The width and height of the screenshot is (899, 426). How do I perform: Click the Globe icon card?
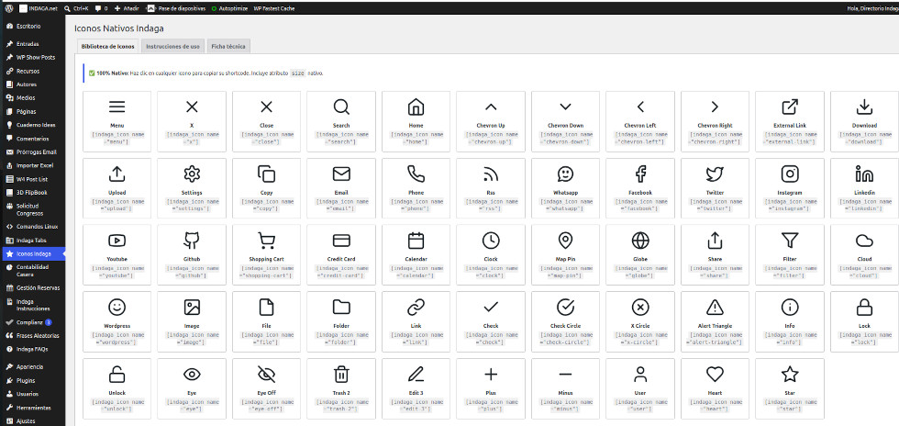point(640,254)
